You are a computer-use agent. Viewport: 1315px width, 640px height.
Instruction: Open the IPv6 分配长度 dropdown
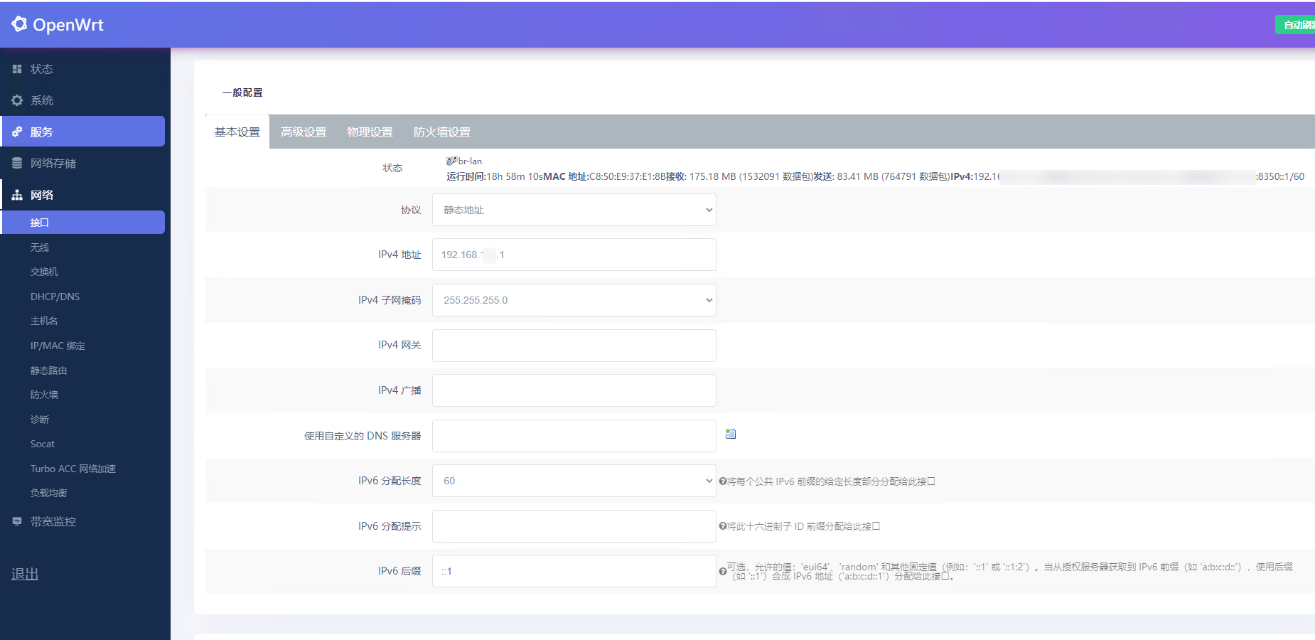574,481
